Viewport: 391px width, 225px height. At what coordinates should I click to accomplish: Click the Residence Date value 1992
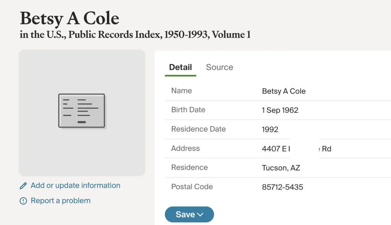[x=270, y=129]
